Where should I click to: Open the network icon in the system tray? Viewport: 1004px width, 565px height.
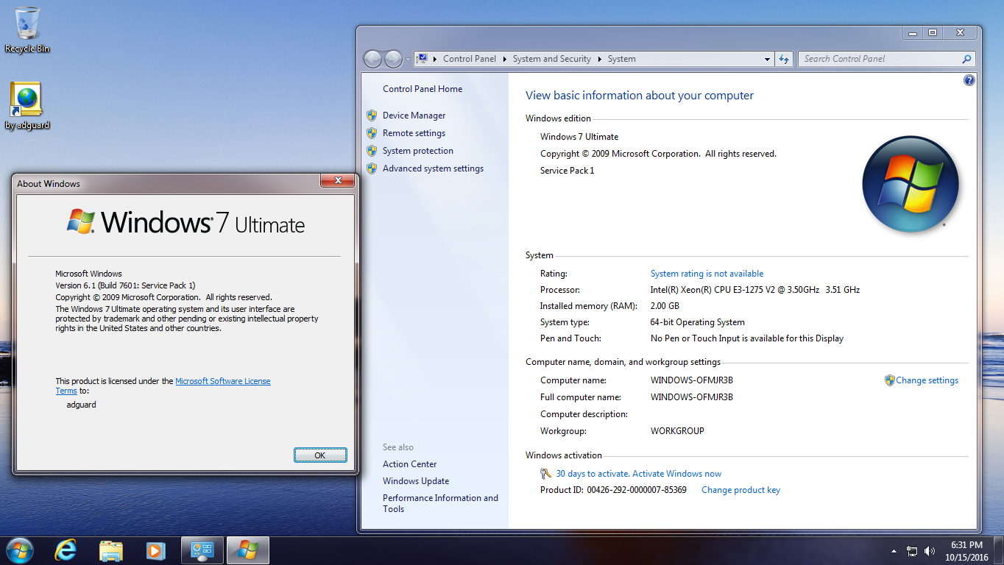(912, 551)
